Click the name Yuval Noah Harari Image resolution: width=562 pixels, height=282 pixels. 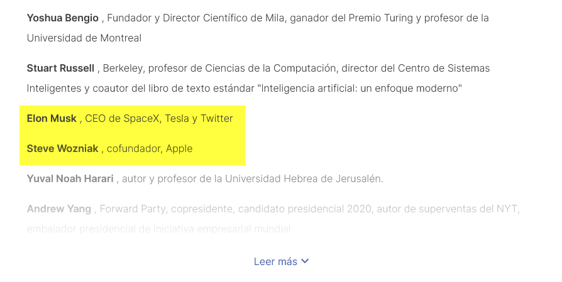coord(70,178)
